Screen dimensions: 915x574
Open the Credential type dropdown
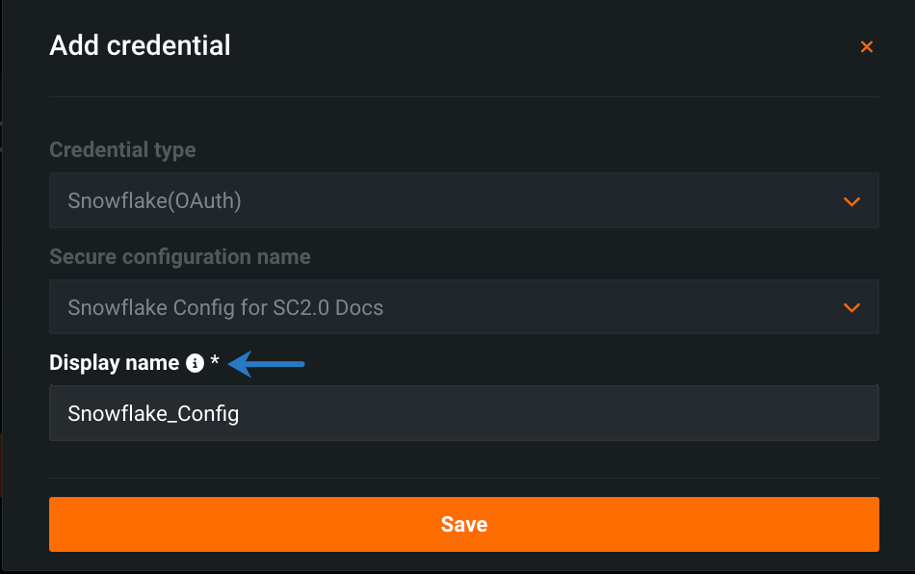coord(463,200)
